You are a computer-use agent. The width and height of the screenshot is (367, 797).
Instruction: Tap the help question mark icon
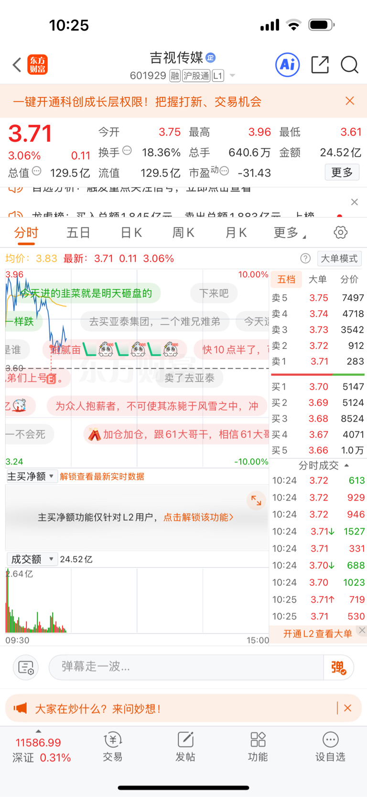[305, 258]
